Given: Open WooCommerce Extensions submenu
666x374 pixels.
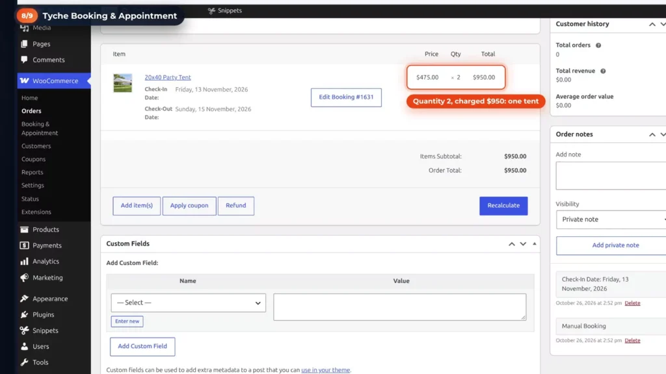Looking at the screenshot, I should click(36, 212).
